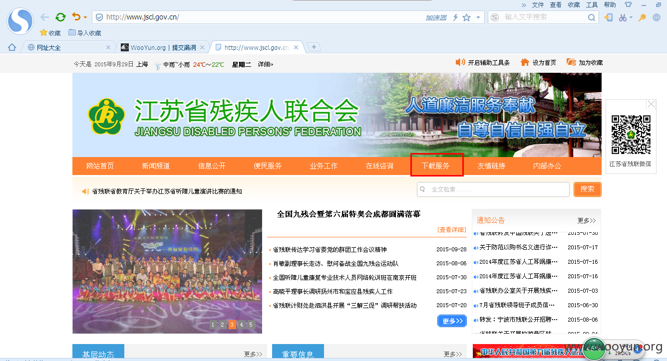Viewport: 667px width, 361px height.
Task: Open 在线咨询 in the navigation bar
Action: [379, 166]
